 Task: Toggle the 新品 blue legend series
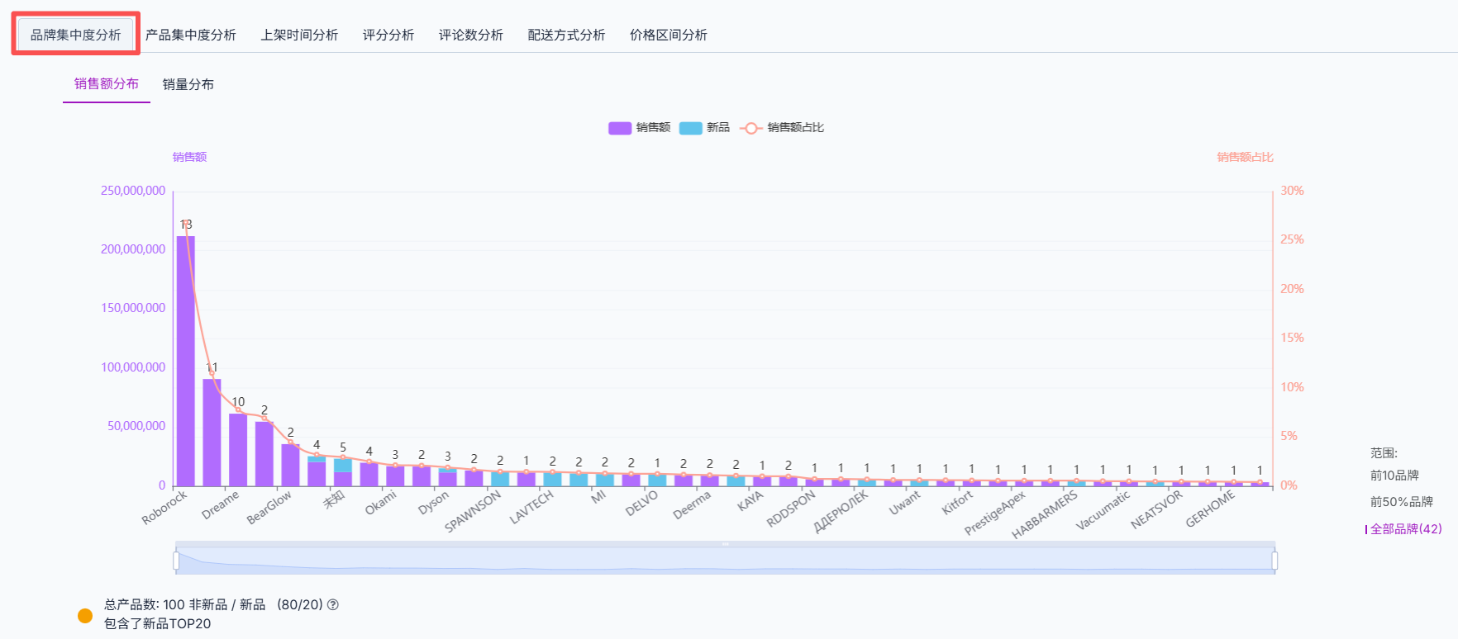(x=704, y=128)
